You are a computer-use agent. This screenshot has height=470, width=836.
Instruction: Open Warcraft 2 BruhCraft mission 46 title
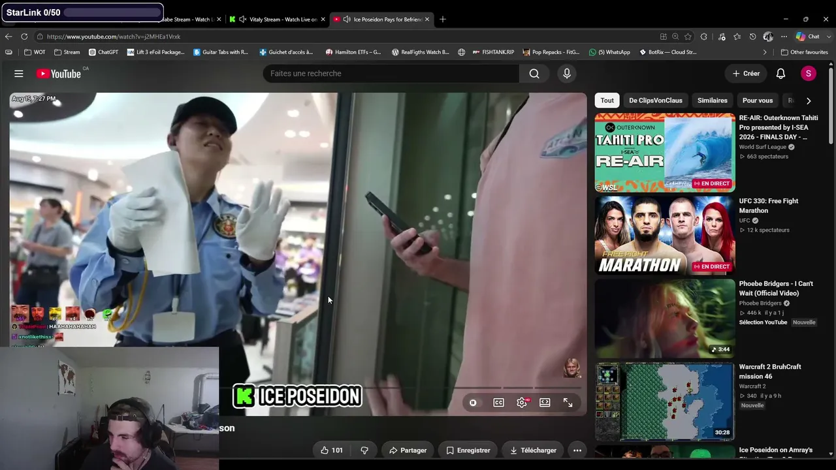[x=770, y=371]
